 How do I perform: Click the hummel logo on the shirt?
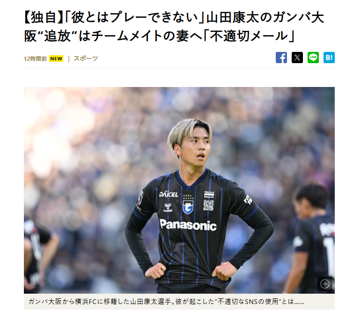pos(168,207)
